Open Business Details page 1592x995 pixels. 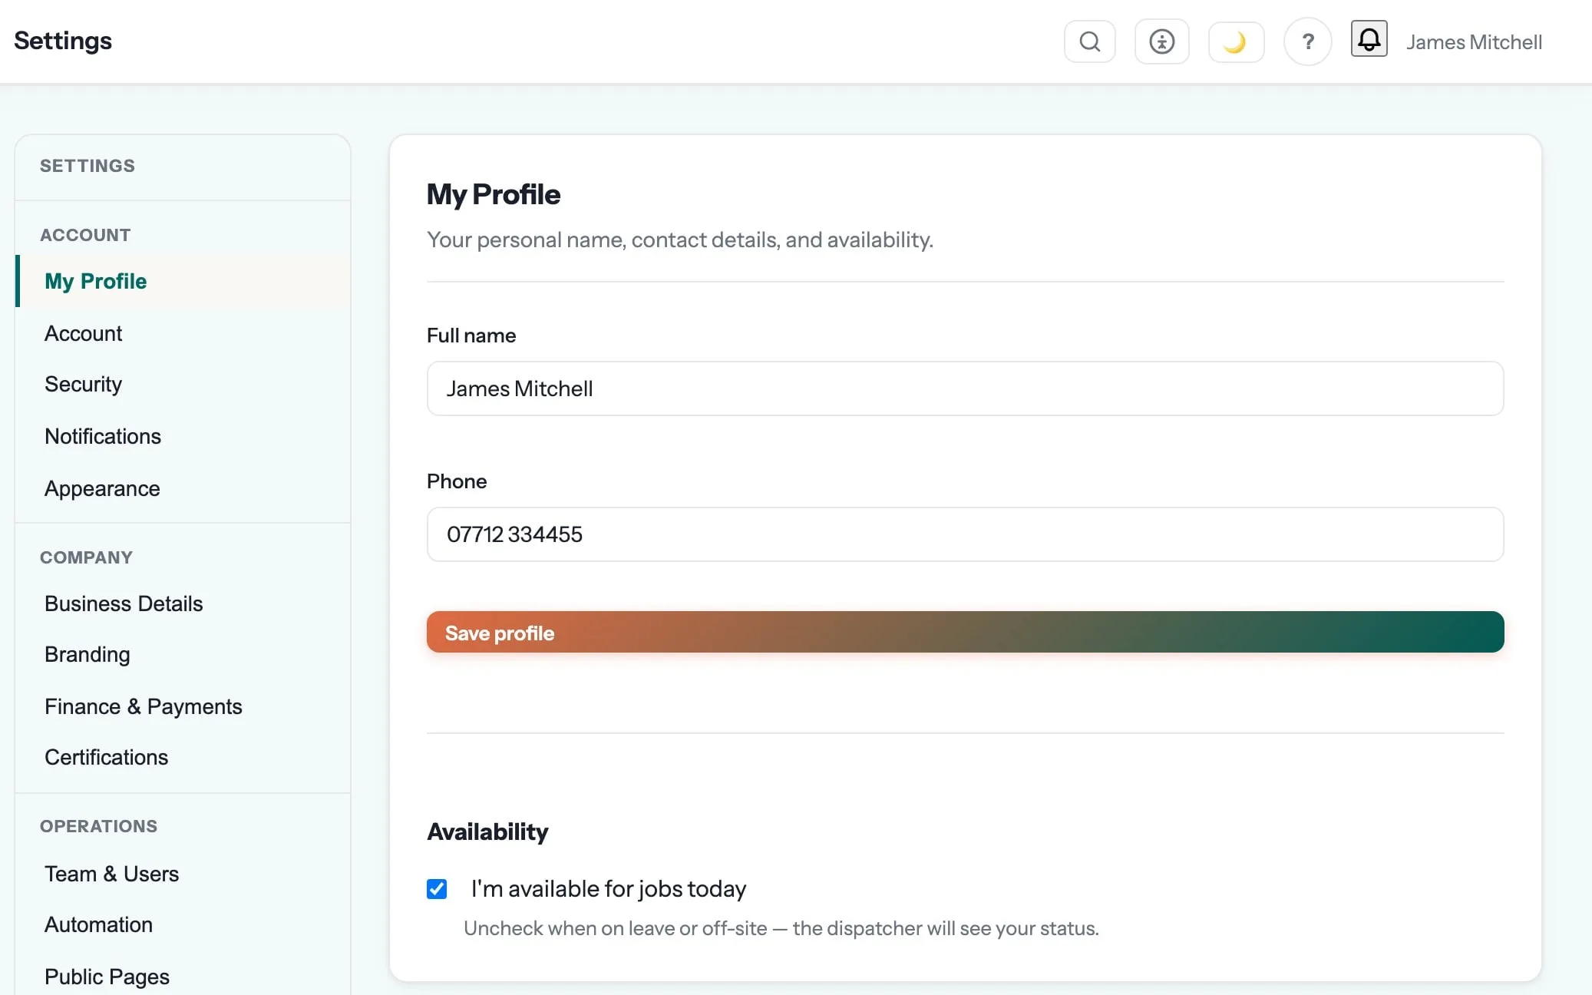point(183,603)
